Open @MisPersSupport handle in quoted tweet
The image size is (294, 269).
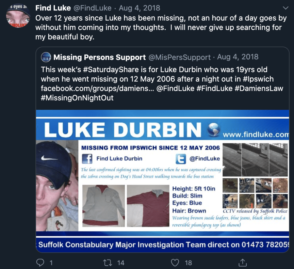coord(180,57)
